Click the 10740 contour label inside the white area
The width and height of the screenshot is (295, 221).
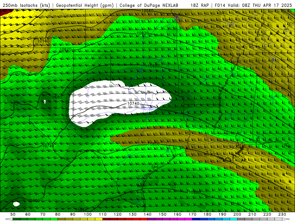133,104
